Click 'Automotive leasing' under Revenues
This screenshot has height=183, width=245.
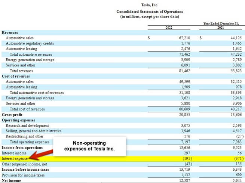pos(22,49)
